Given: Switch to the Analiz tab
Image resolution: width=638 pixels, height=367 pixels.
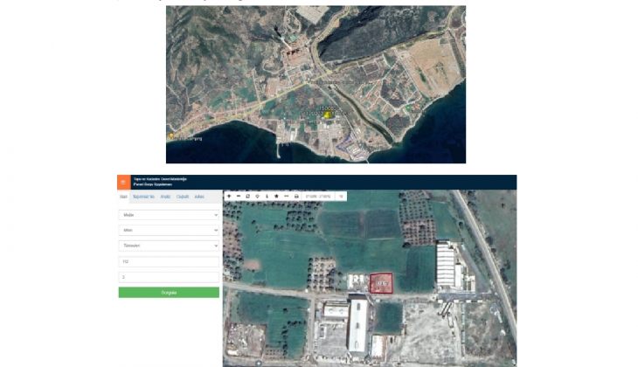Looking at the screenshot, I should [x=164, y=197].
